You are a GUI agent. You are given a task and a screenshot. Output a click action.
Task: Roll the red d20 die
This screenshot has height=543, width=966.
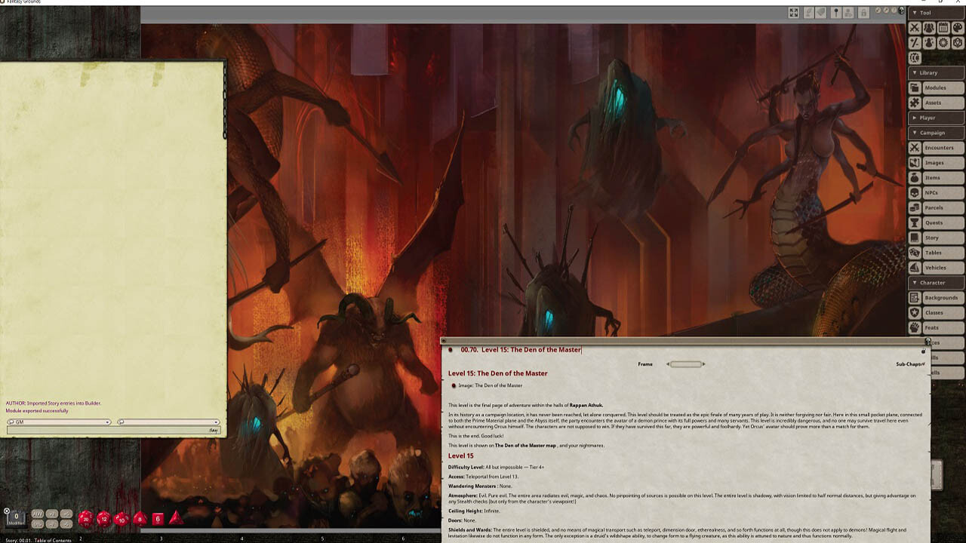(85, 519)
